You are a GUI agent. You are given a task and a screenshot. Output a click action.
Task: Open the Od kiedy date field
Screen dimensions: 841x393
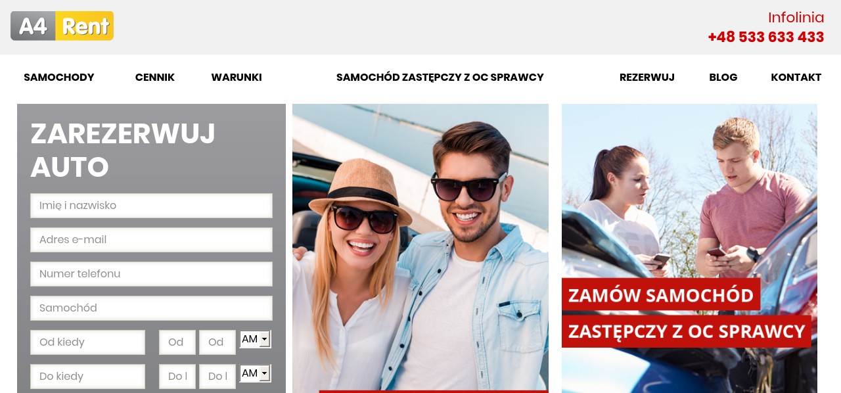(87, 342)
